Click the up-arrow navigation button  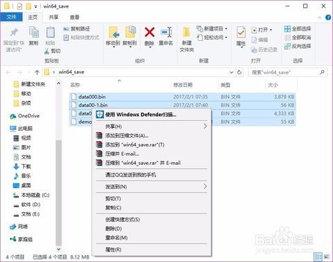pyautogui.click(x=37, y=72)
